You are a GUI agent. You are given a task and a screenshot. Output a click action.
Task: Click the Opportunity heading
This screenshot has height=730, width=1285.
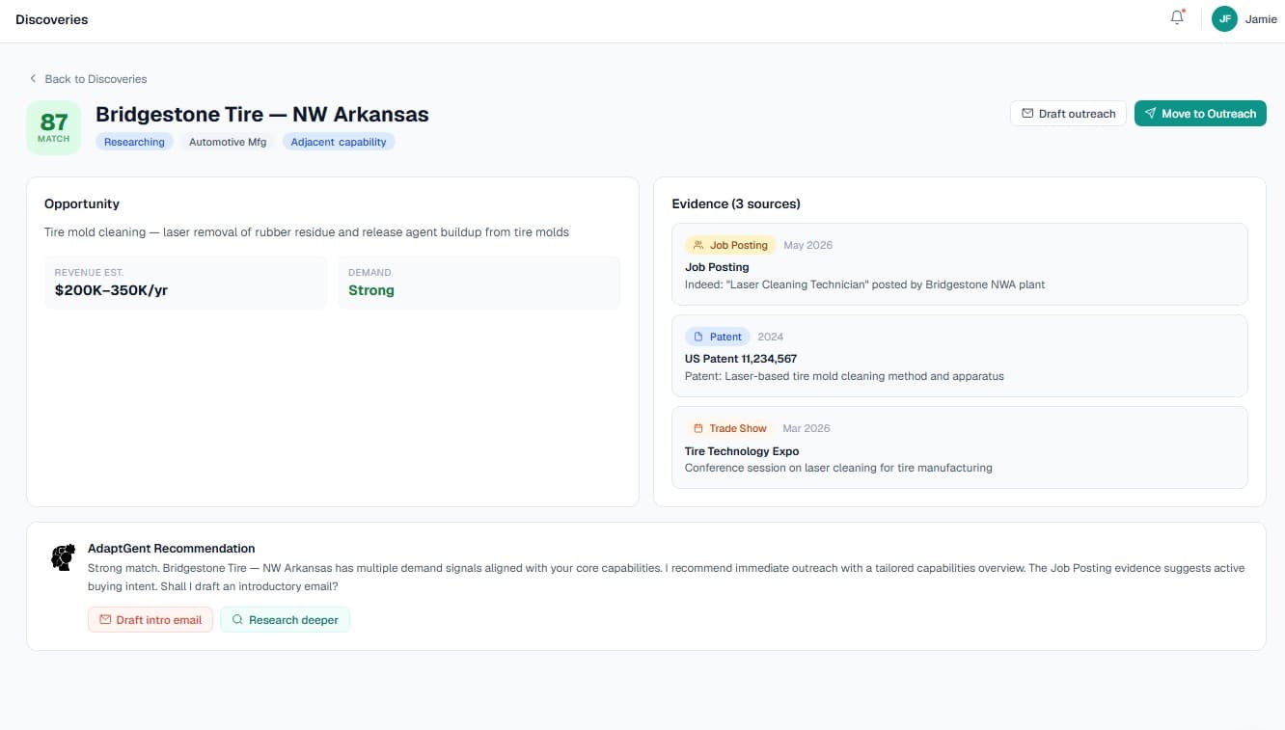[x=82, y=203]
